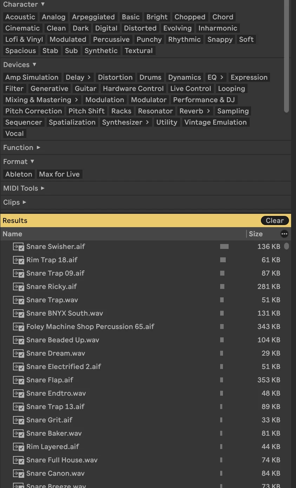Click similarity bar for Snare Swisher.aif

pyautogui.click(x=224, y=246)
